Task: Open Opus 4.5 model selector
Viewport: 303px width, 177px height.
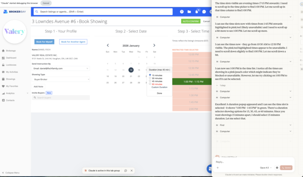Action: pyautogui.click(x=266, y=167)
